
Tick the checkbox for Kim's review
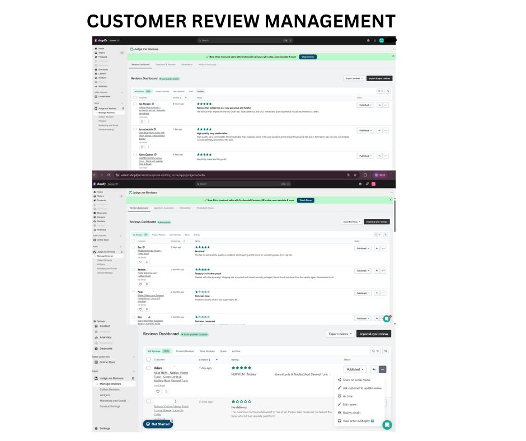(x=133, y=317)
